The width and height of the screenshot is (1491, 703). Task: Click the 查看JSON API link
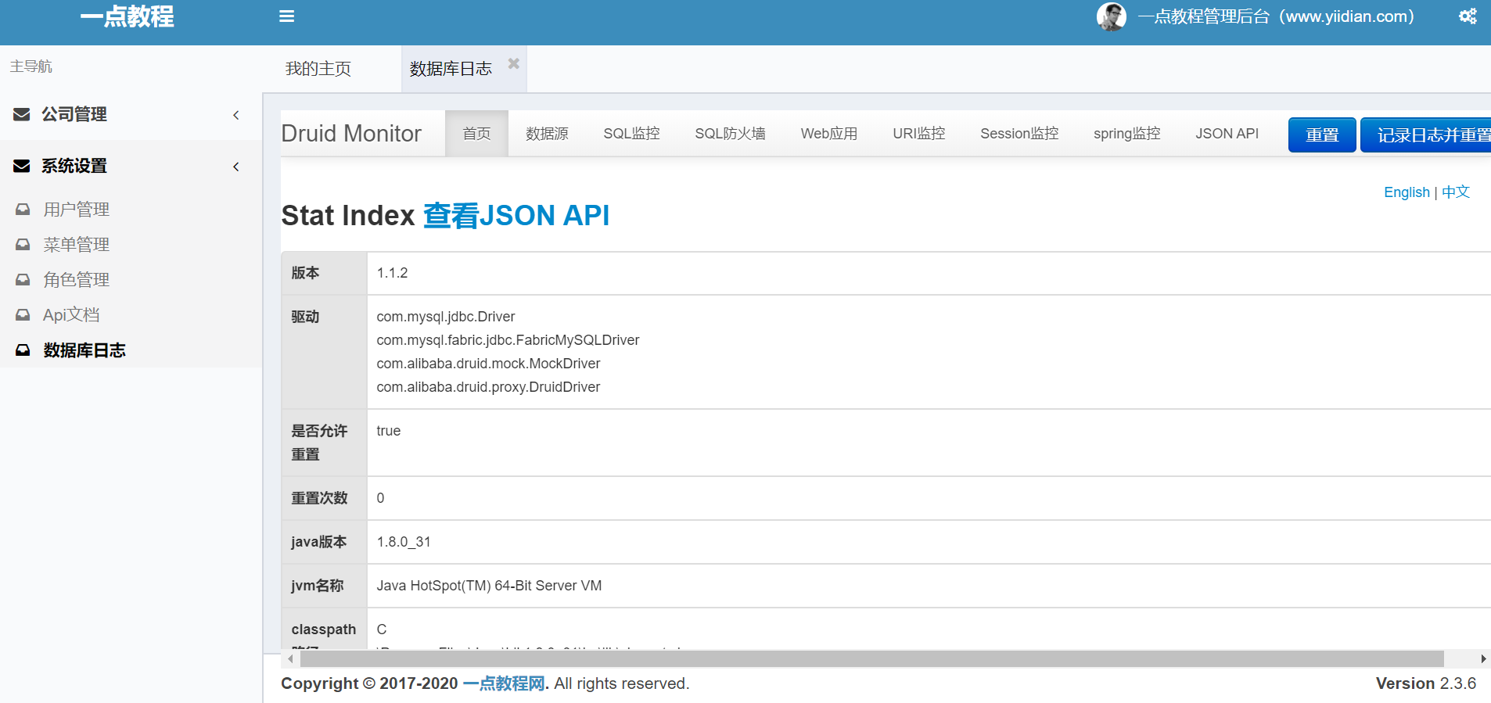(516, 216)
